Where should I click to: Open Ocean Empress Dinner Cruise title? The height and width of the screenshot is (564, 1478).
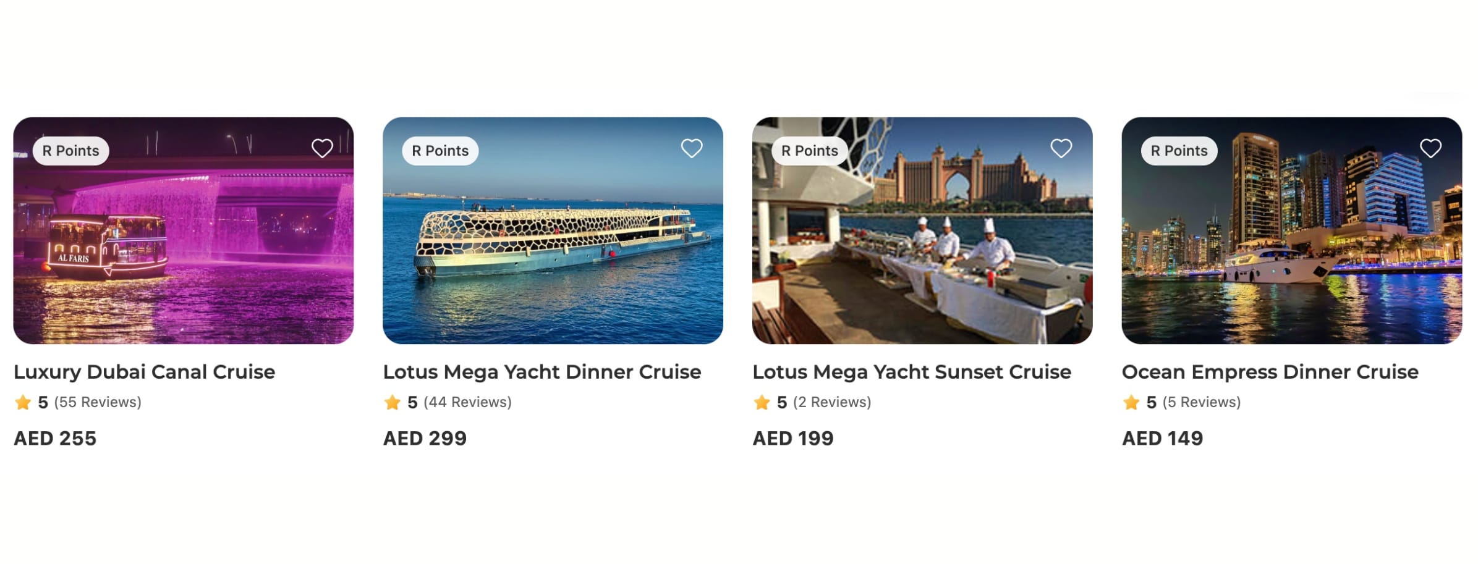point(1270,372)
